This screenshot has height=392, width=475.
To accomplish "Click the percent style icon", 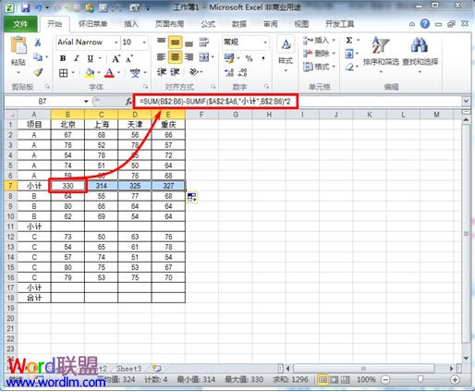I will [249, 58].
